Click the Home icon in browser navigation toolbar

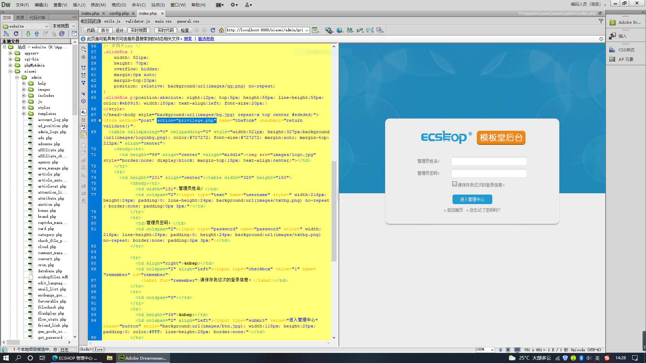221,30
